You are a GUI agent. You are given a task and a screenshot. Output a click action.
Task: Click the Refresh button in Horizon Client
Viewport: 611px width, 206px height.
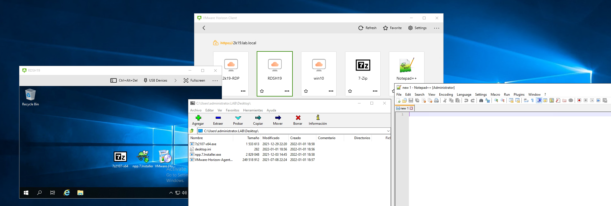(x=367, y=28)
